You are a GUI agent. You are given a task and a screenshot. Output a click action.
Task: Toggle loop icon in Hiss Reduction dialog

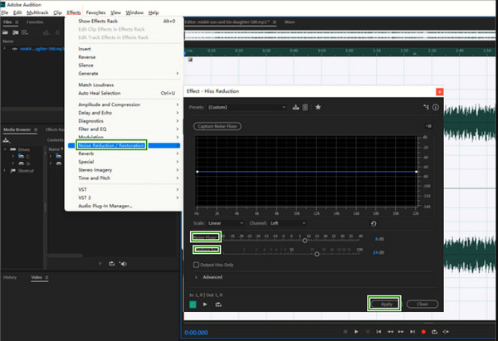point(218,304)
